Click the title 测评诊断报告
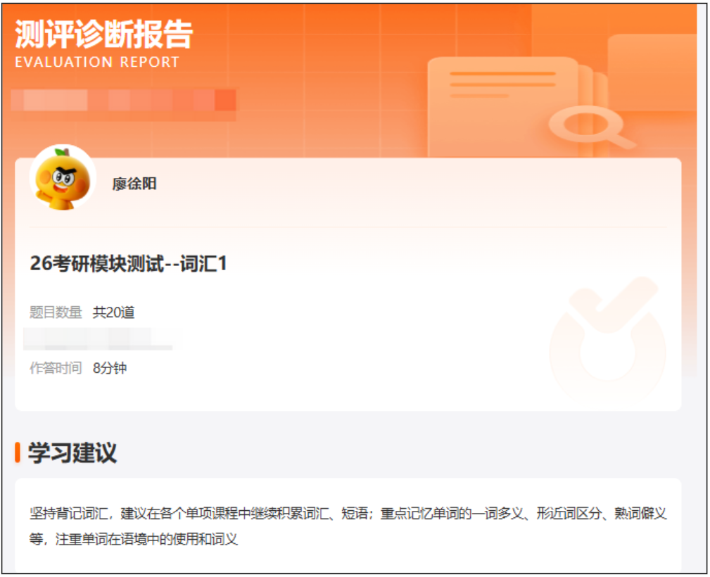 104,34
